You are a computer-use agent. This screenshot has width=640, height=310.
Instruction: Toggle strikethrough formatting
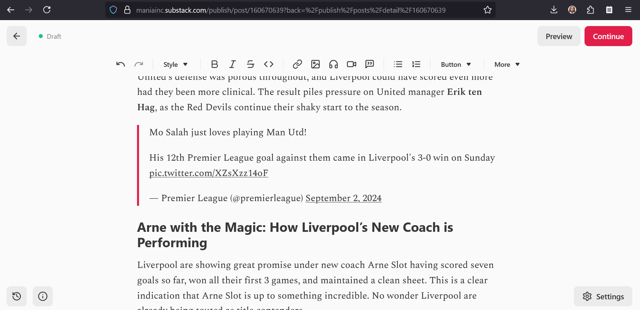(251, 64)
